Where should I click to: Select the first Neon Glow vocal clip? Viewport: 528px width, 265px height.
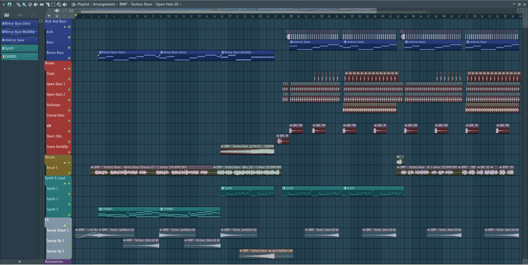tap(151, 171)
